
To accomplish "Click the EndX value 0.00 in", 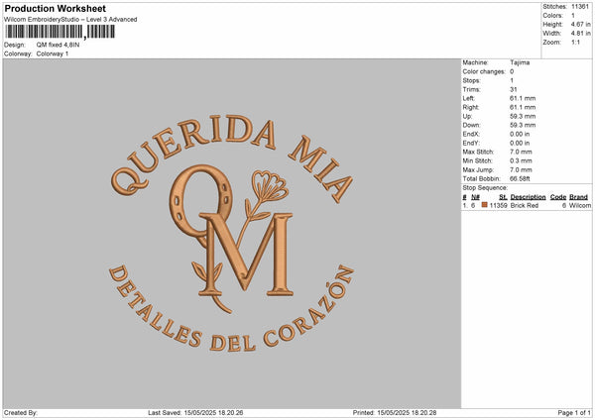I will point(520,134).
